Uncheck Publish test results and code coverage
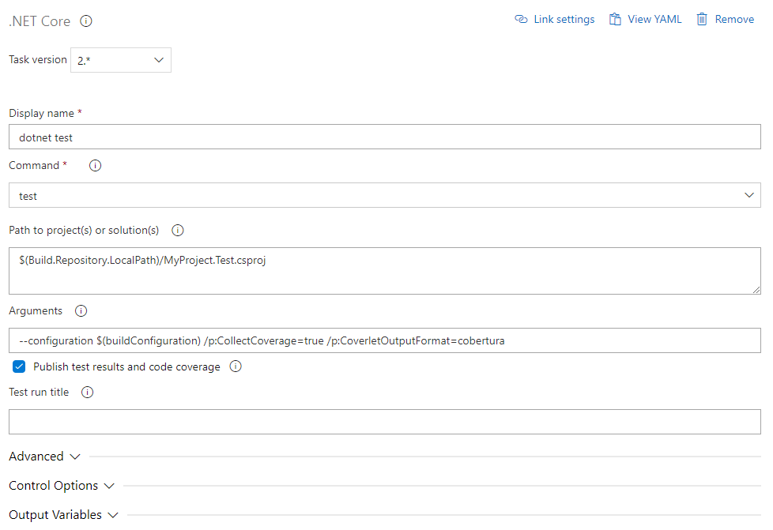Image resolution: width=773 pixels, height=530 pixels. click(19, 366)
